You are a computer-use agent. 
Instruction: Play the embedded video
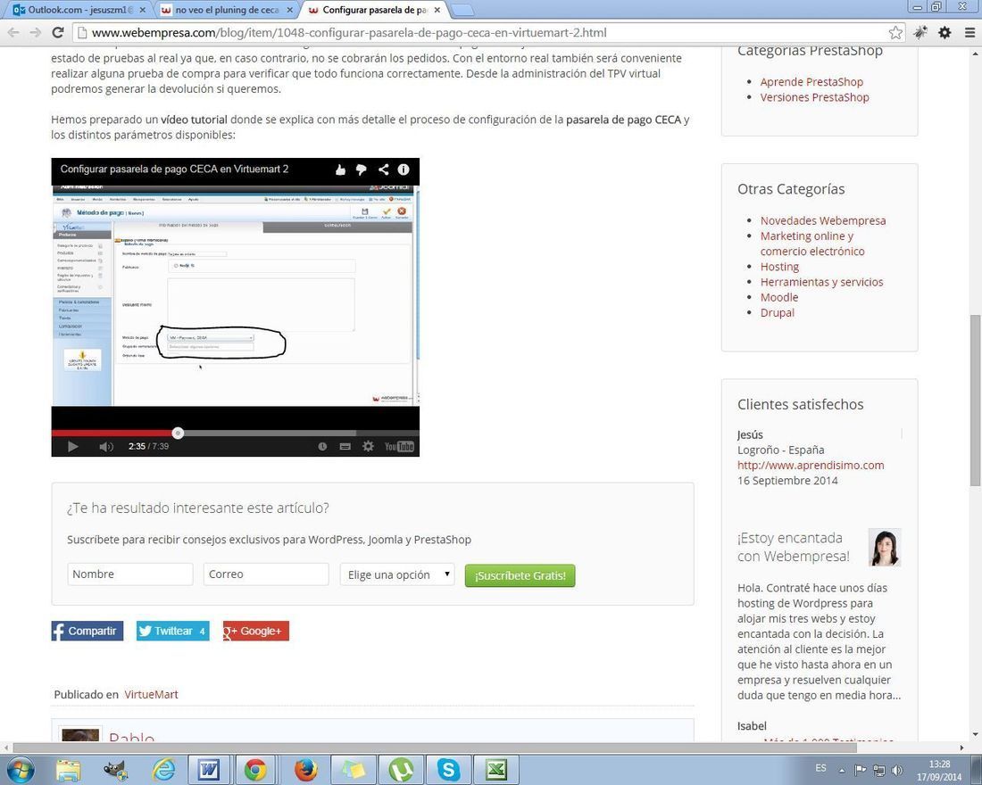tap(72, 446)
